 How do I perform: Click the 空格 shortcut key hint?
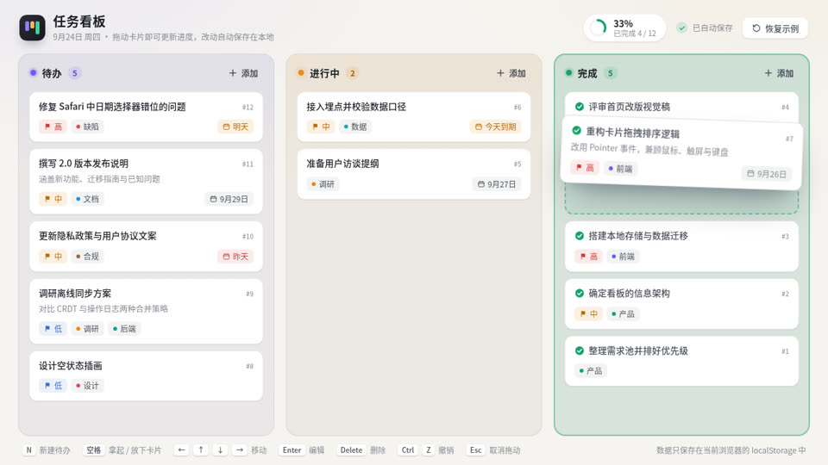[x=93, y=449]
